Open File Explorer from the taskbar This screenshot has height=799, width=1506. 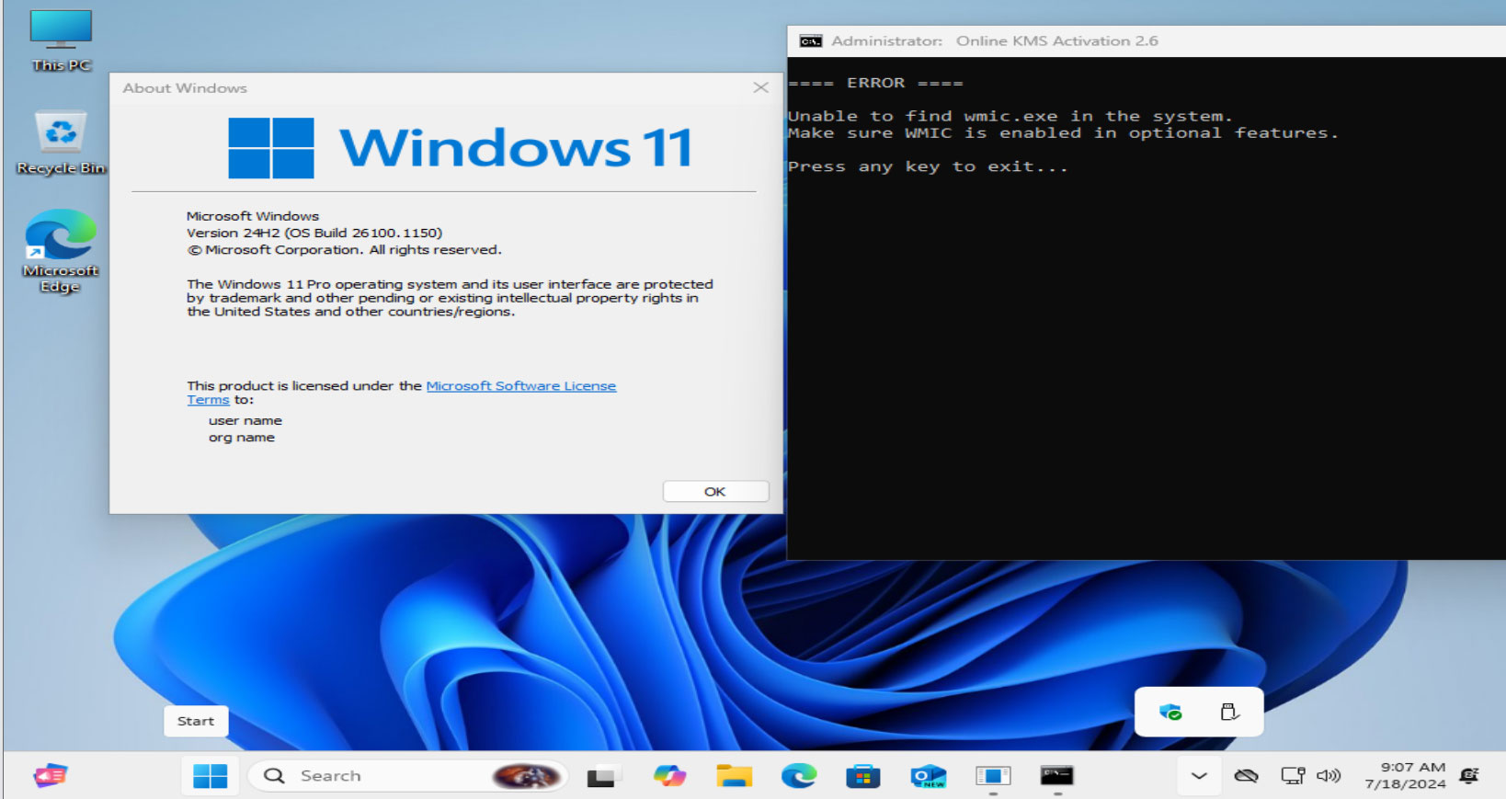click(x=734, y=776)
